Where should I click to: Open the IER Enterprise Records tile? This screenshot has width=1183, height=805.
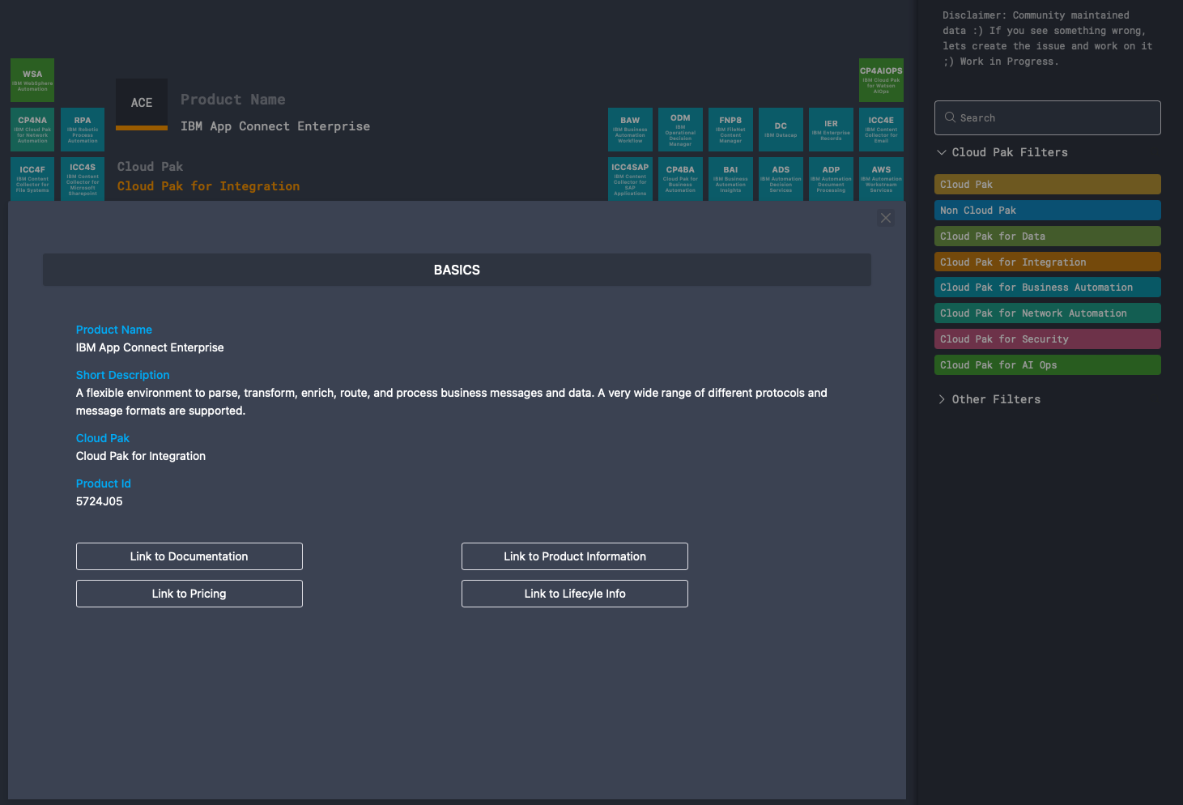[x=831, y=130]
